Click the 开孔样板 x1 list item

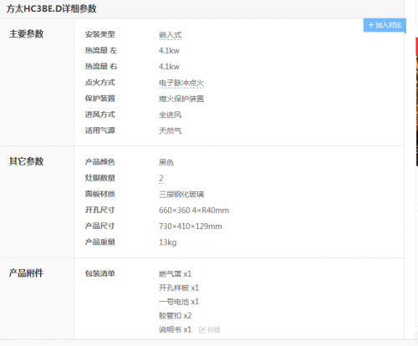pyautogui.click(x=179, y=288)
